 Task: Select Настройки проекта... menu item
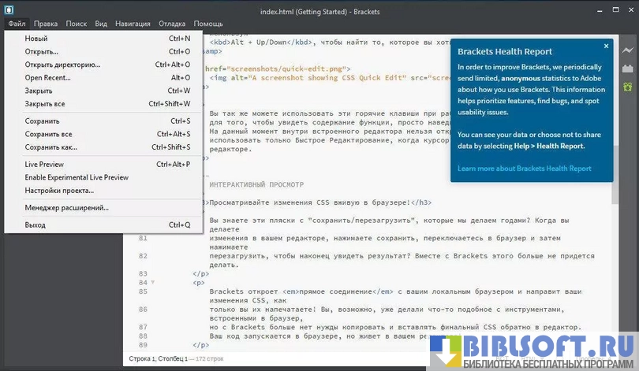click(59, 191)
